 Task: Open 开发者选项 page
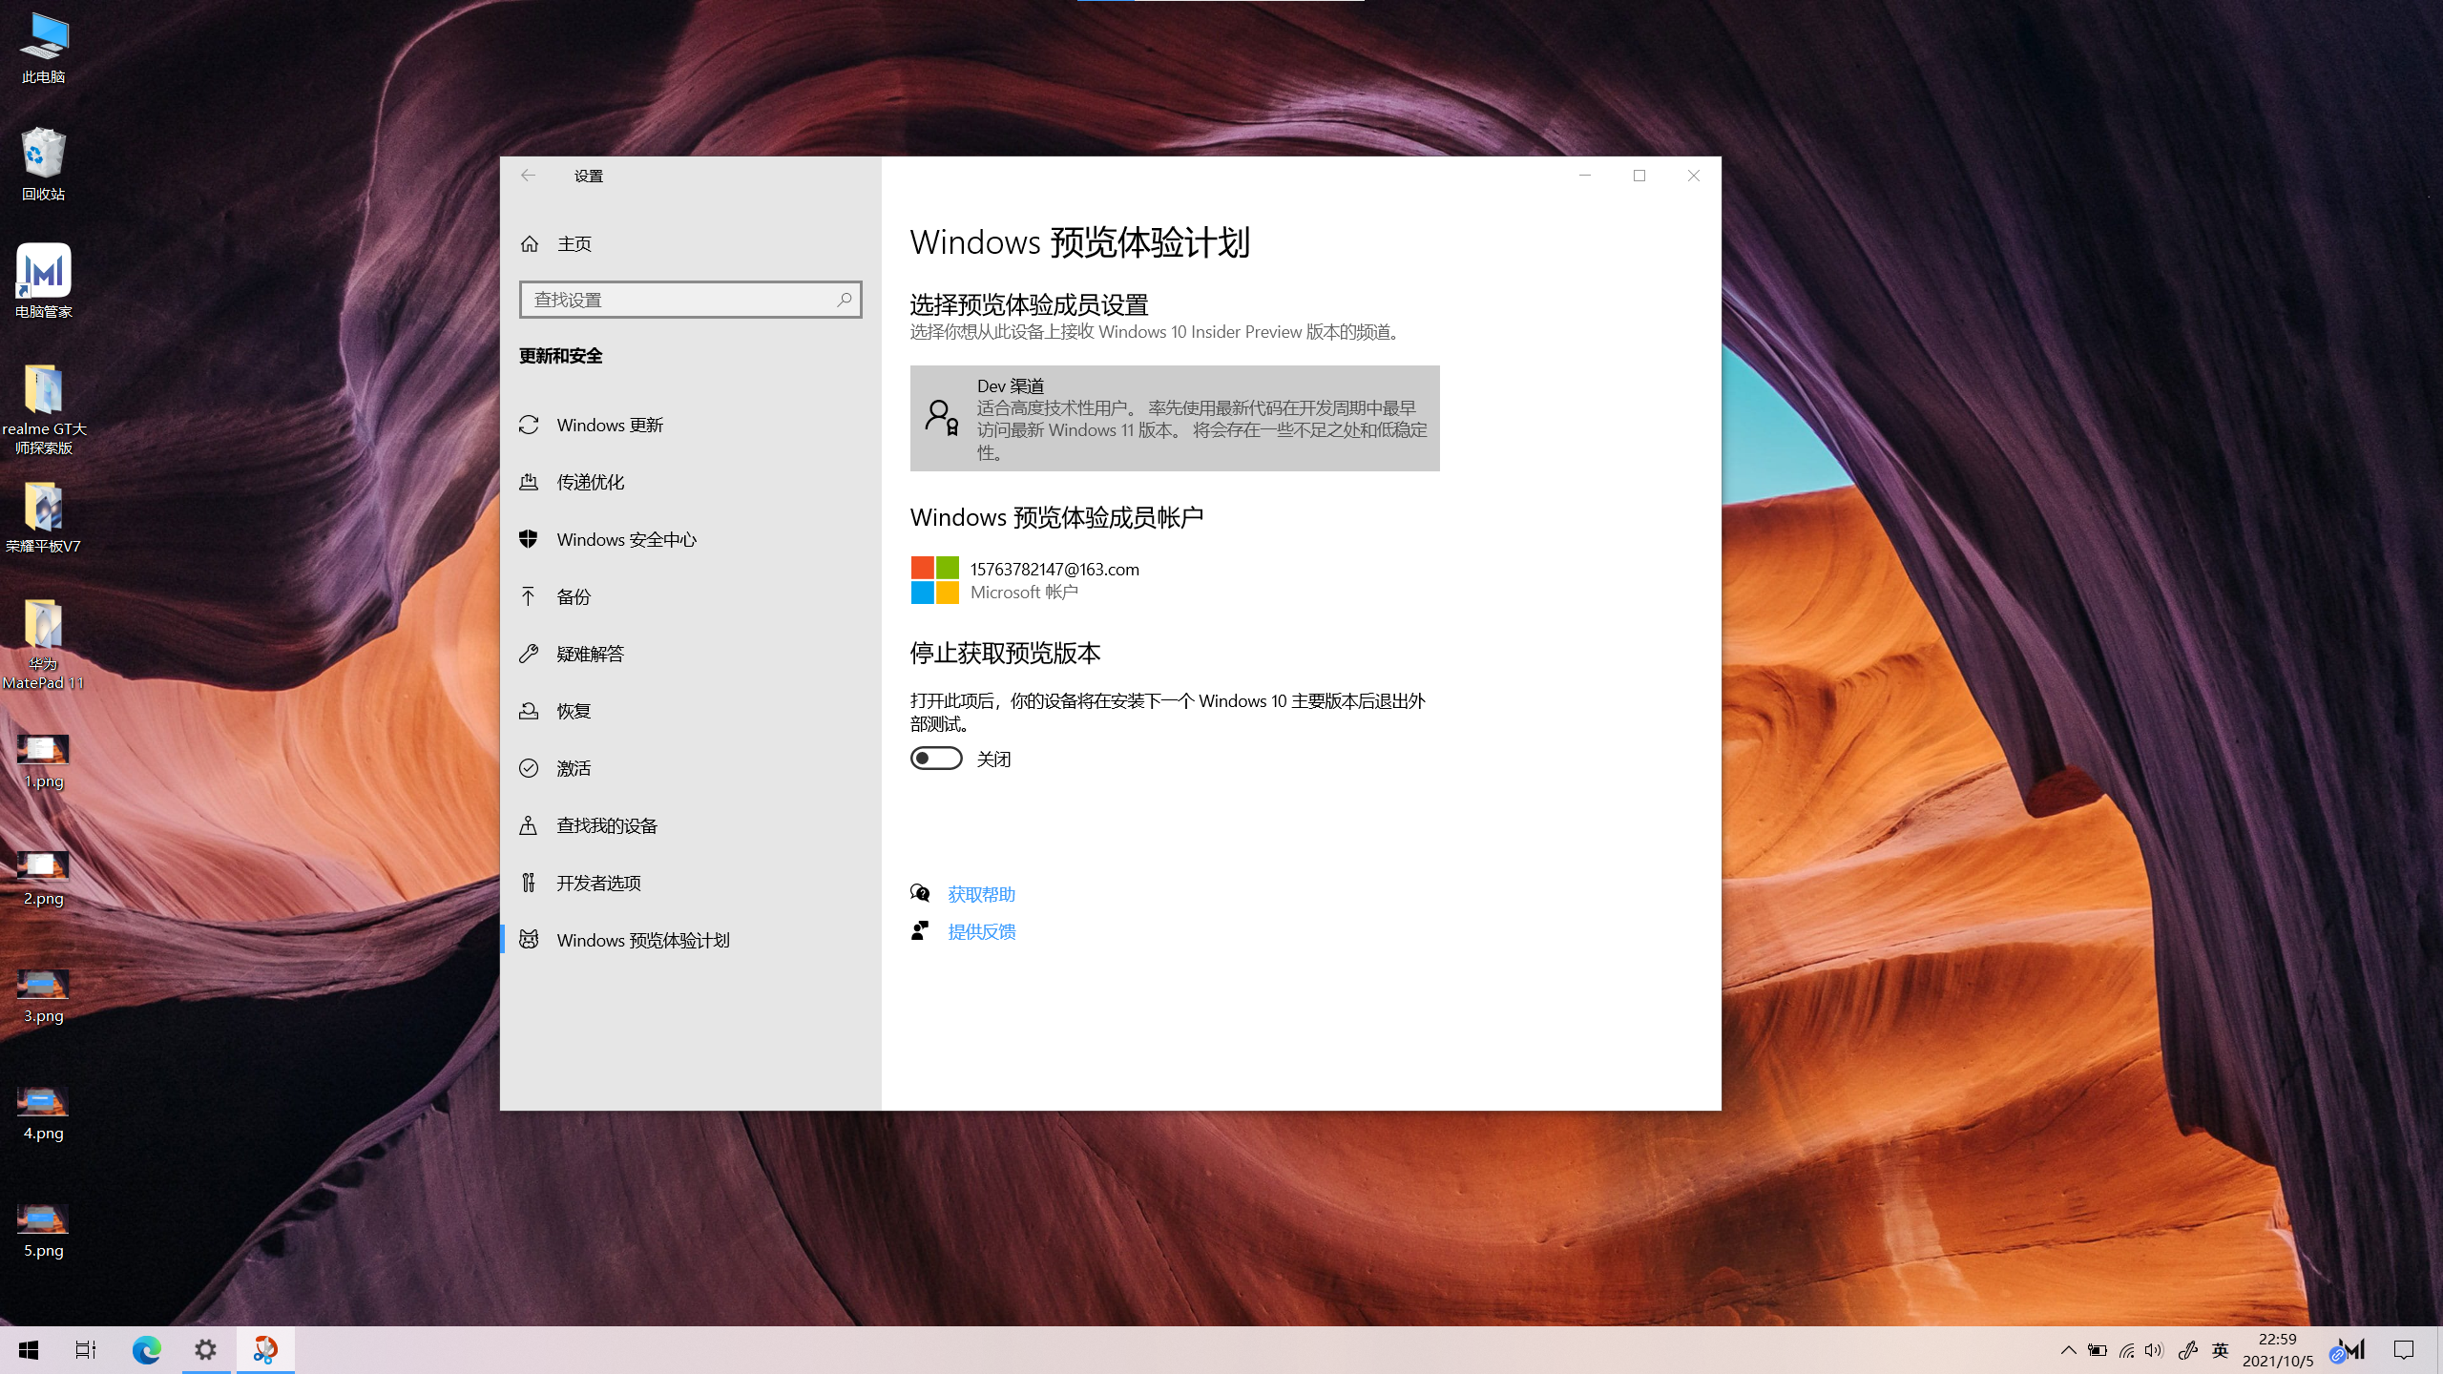click(691, 883)
